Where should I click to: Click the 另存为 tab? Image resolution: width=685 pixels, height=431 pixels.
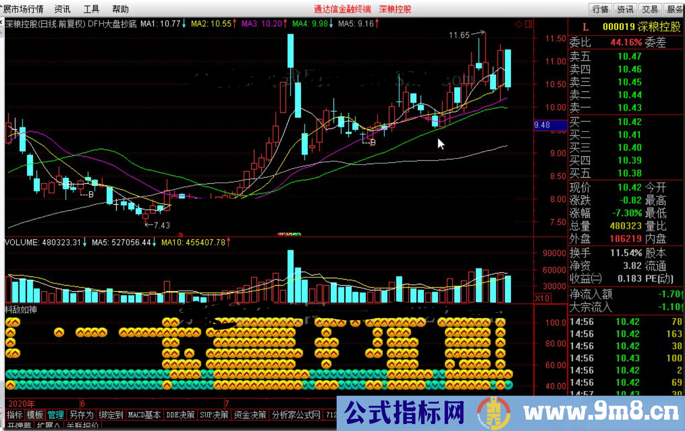(x=81, y=415)
